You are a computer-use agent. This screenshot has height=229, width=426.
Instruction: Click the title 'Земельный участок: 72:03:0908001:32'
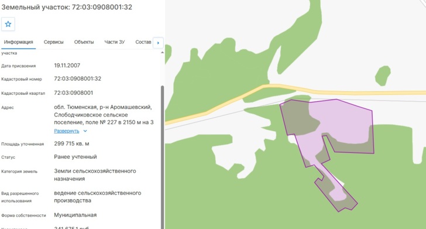point(67,7)
